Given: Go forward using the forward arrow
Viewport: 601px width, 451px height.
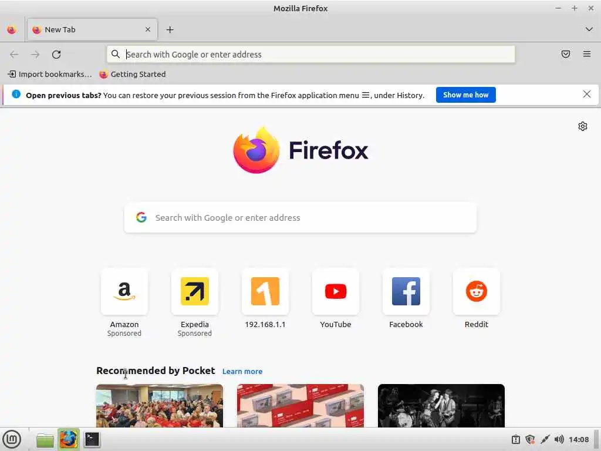Looking at the screenshot, I should pyautogui.click(x=35, y=55).
